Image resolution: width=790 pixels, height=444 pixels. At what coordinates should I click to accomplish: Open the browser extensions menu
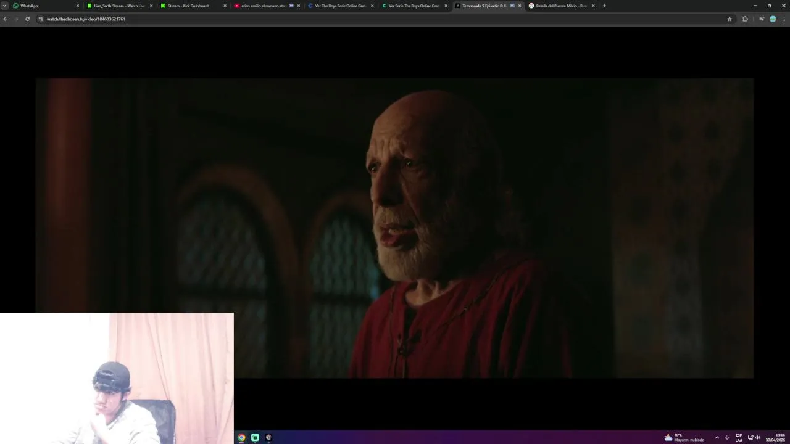click(x=745, y=18)
